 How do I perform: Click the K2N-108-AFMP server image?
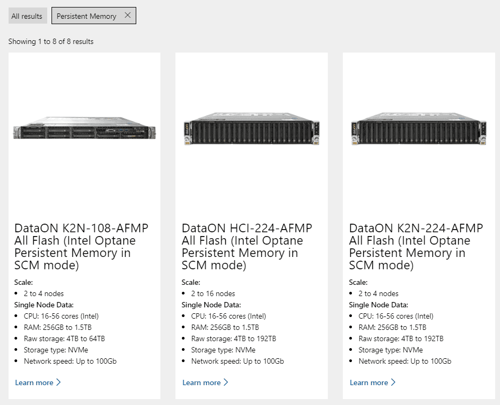click(85, 128)
